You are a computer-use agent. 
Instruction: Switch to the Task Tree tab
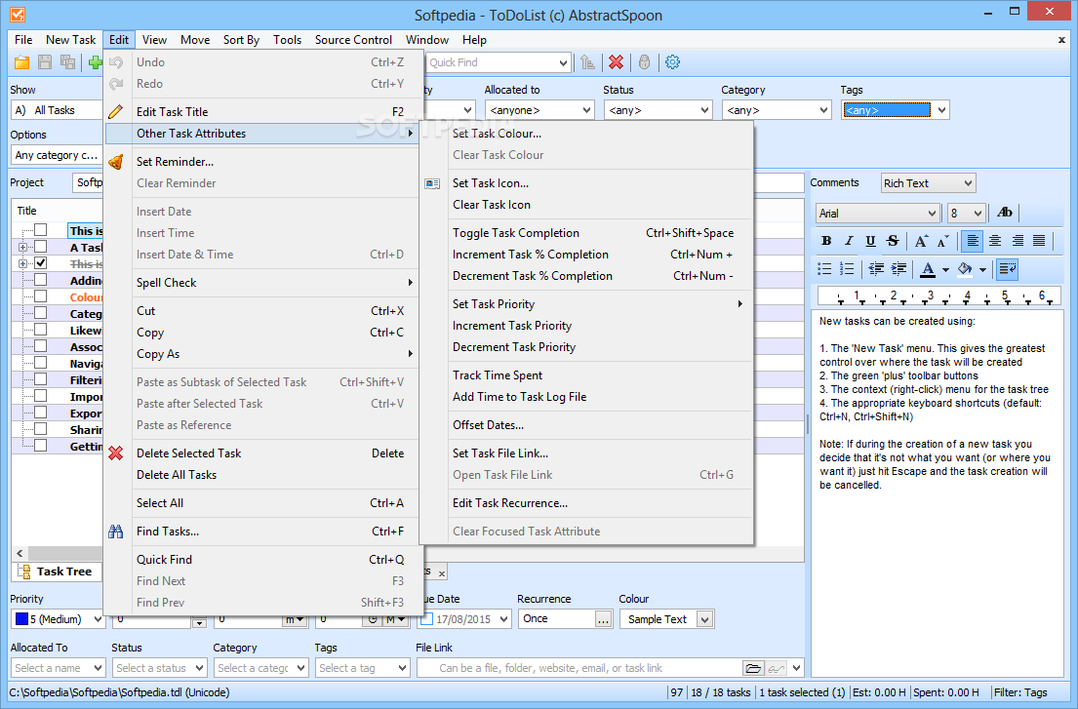[56, 571]
